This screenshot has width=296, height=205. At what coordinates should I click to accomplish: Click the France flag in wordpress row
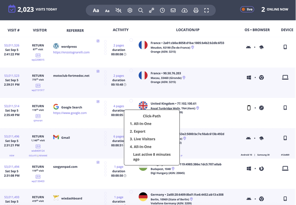[x=143, y=45]
